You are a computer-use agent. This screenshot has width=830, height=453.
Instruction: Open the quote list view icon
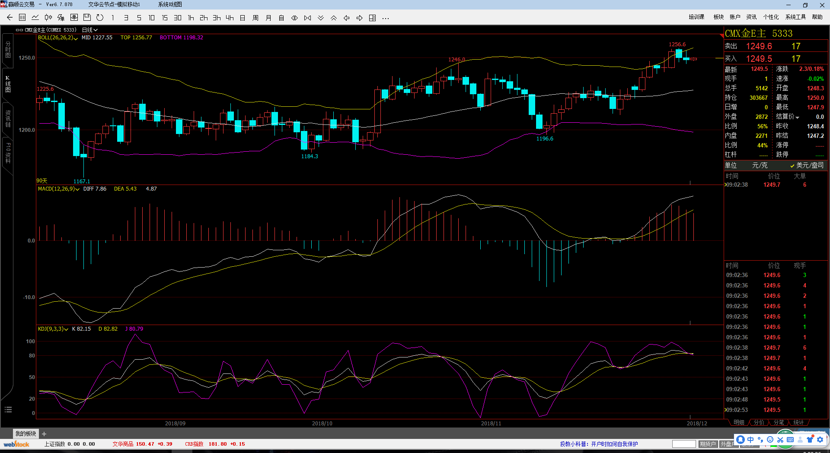click(x=22, y=18)
